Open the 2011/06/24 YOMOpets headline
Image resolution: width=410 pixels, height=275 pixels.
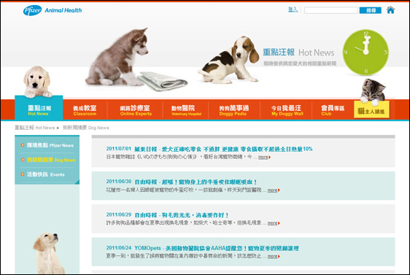pyautogui.click(x=217, y=248)
